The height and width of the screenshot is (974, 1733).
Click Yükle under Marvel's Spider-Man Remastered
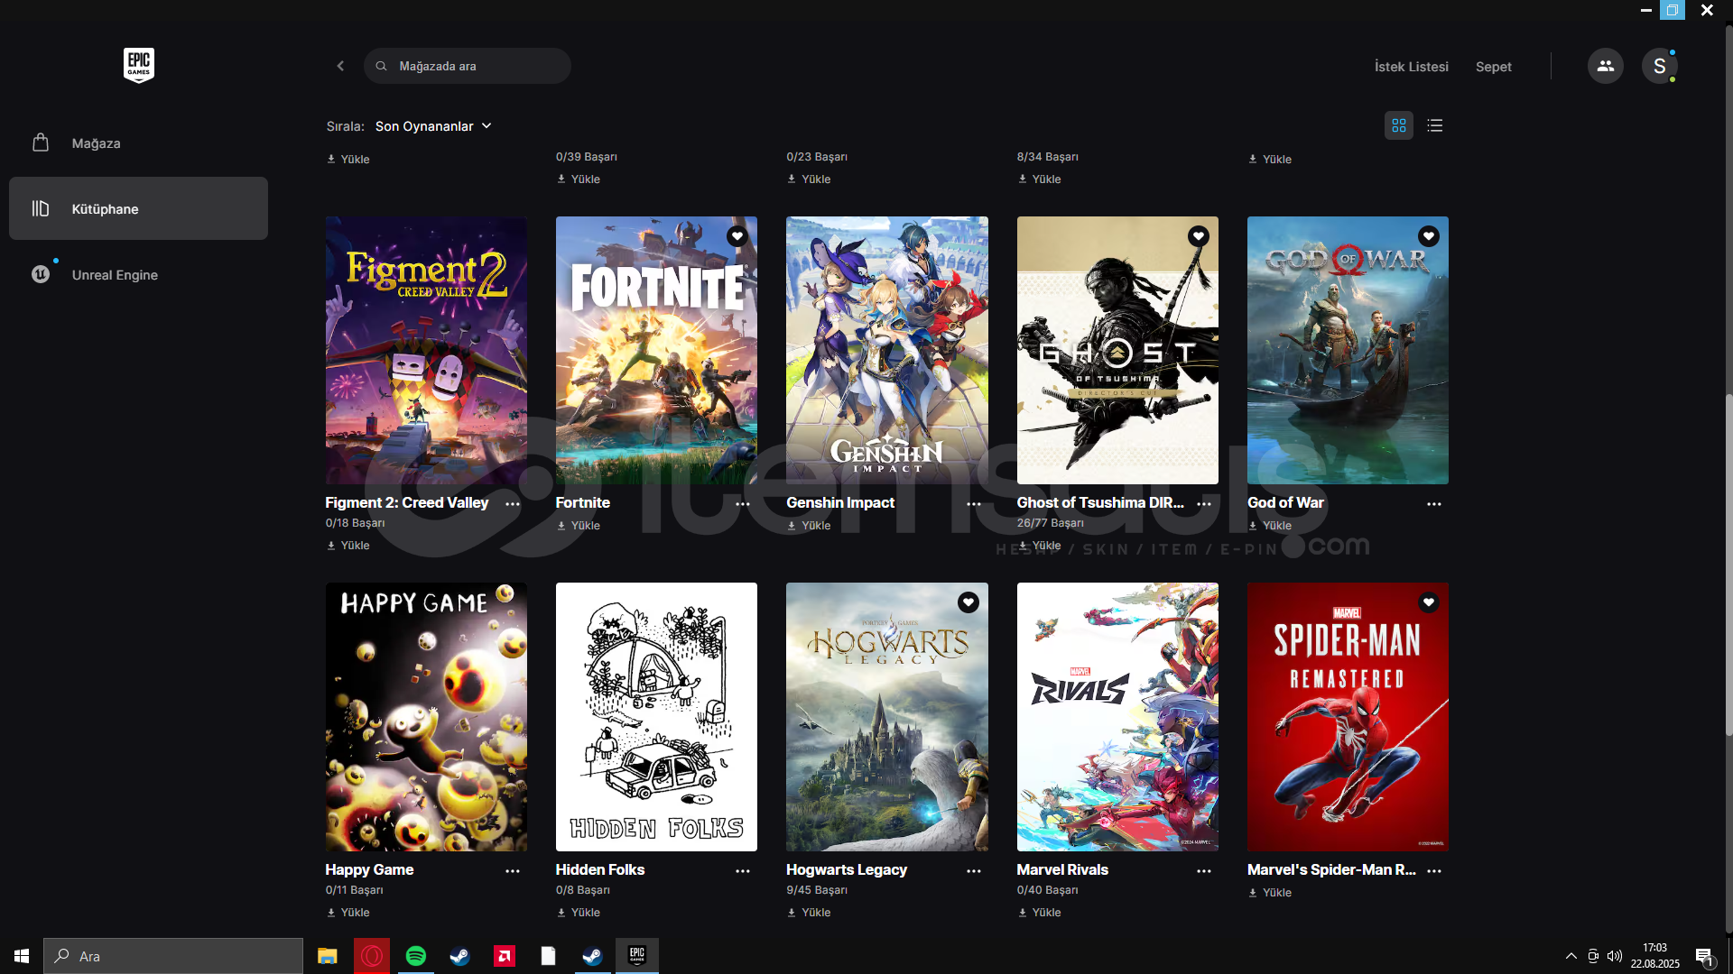1270,893
